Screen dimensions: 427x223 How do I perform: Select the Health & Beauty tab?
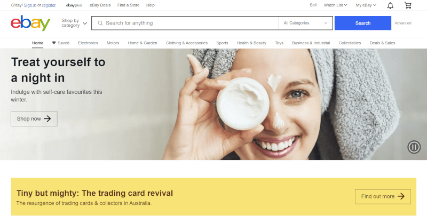[x=251, y=43]
